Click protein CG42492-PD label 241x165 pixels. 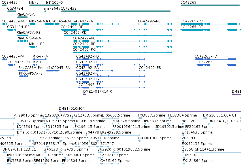click(87, 56)
